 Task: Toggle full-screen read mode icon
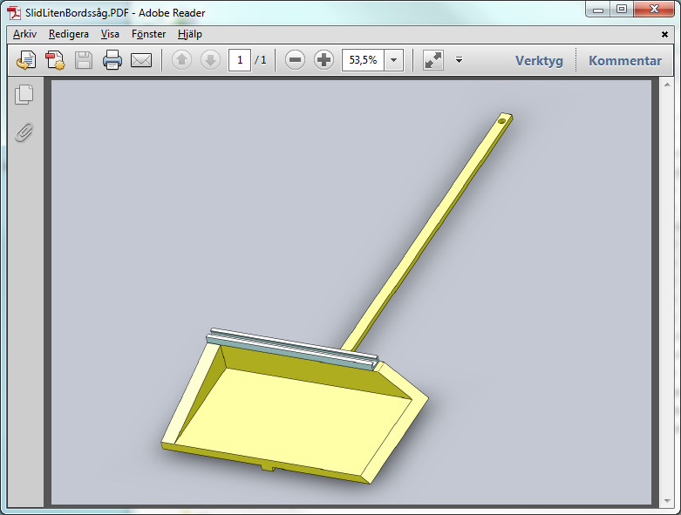coord(432,60)
